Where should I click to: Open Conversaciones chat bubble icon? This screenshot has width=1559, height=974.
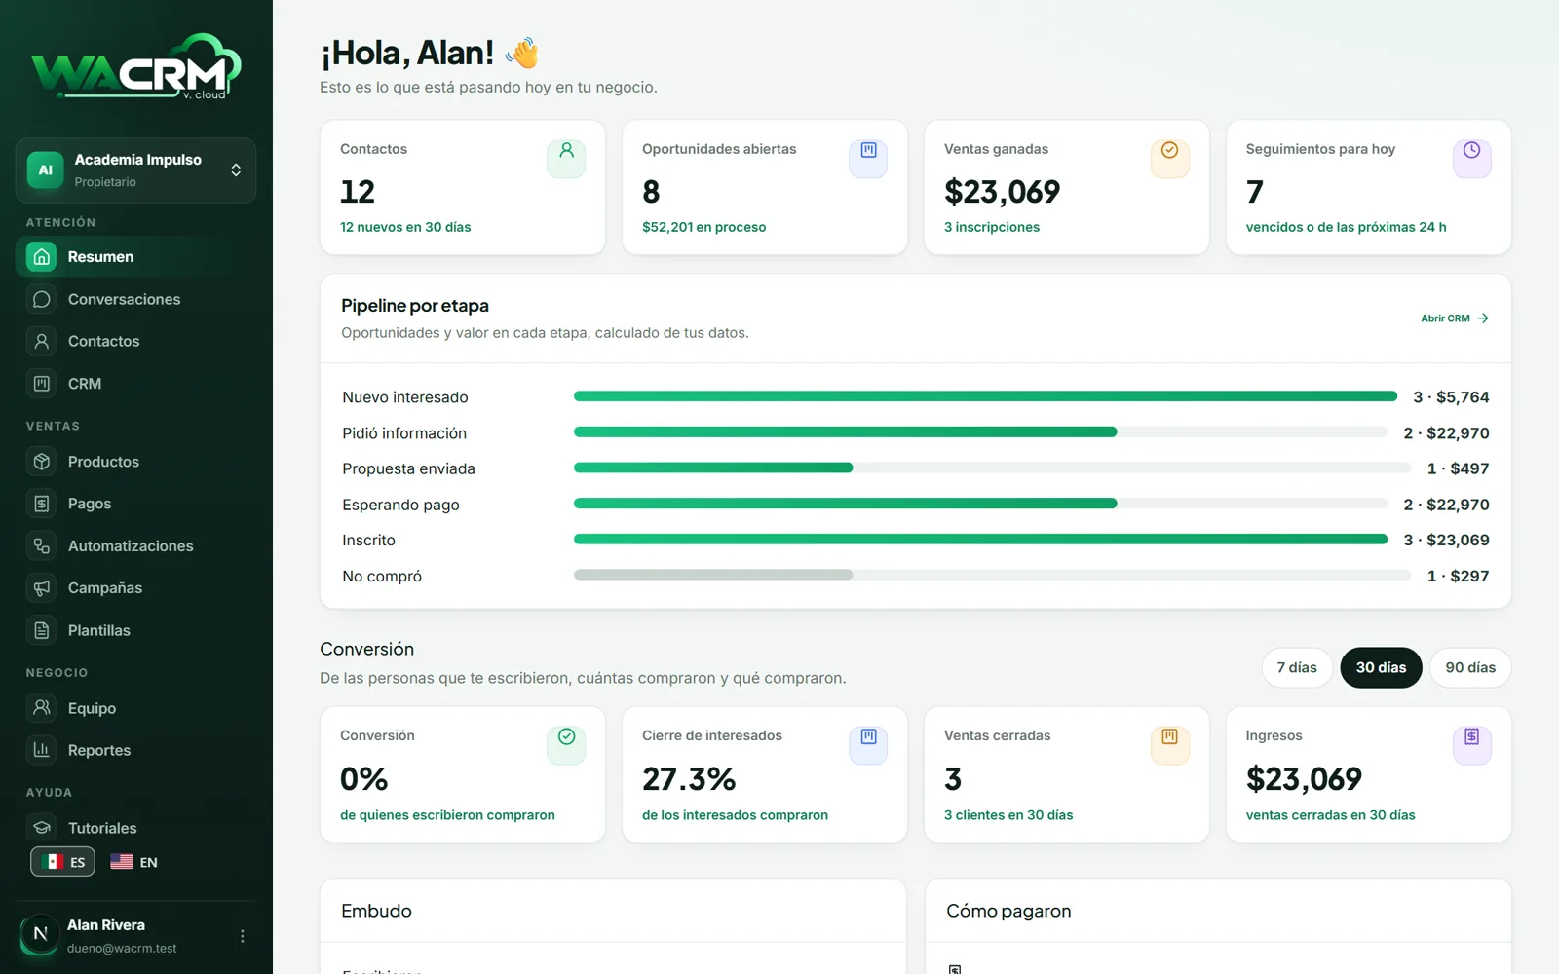(x=41, y=299)
